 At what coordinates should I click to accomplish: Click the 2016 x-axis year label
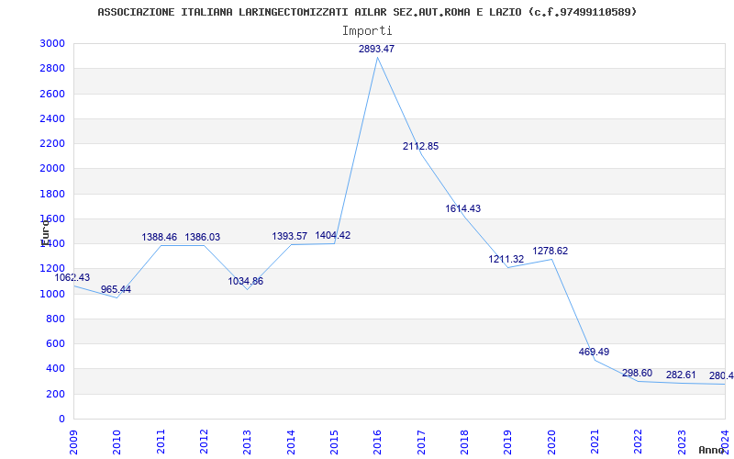(377, 442)
